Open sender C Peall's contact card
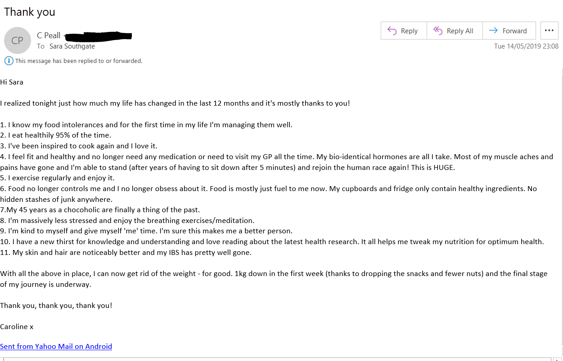 pos(49,36)
